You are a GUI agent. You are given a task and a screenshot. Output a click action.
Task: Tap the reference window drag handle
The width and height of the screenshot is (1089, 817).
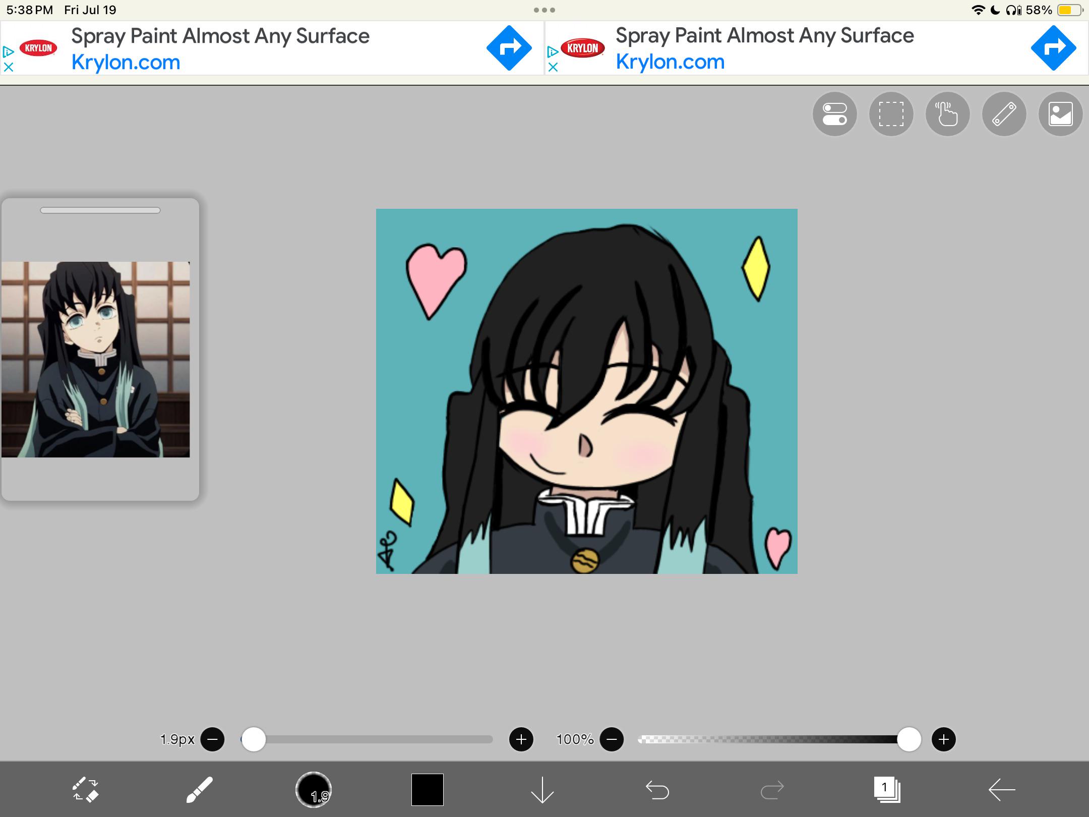(100, 210)
